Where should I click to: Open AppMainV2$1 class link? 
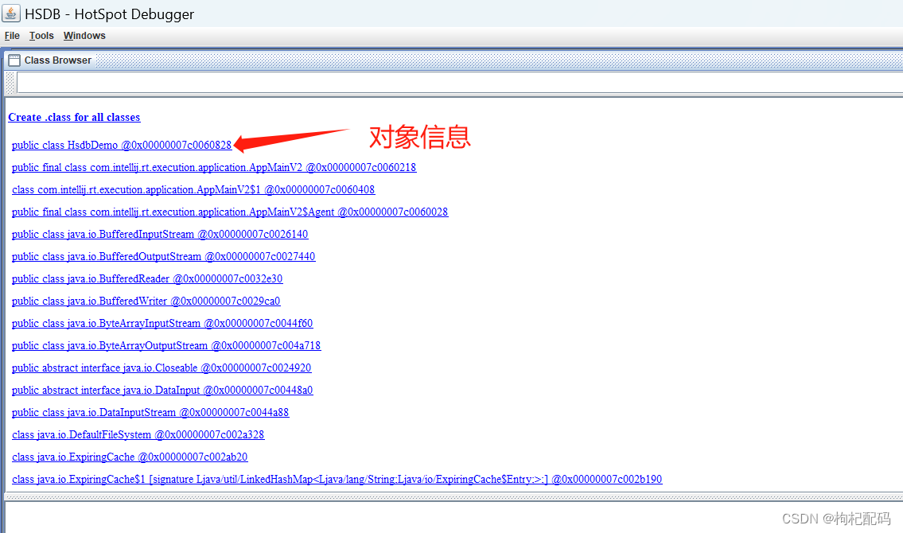click(x=193, y=189)
